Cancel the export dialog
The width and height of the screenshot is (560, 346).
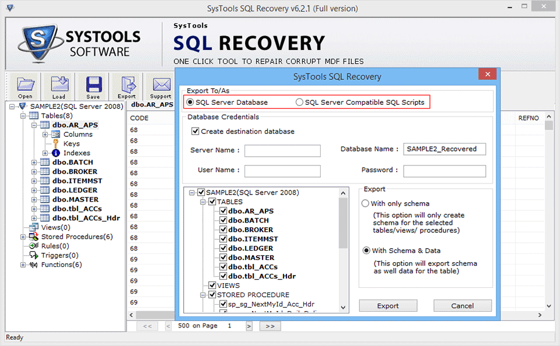462,305
